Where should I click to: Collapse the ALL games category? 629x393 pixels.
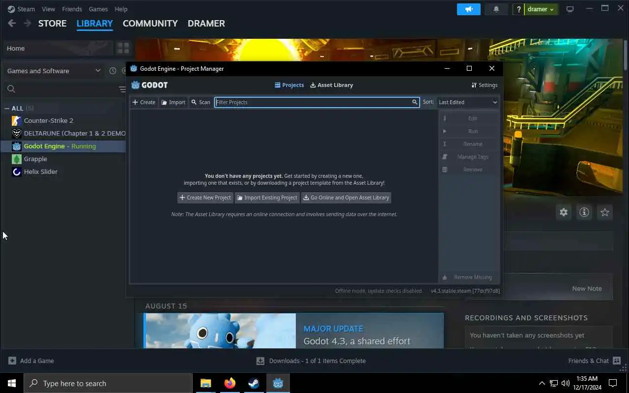[7, 108]
